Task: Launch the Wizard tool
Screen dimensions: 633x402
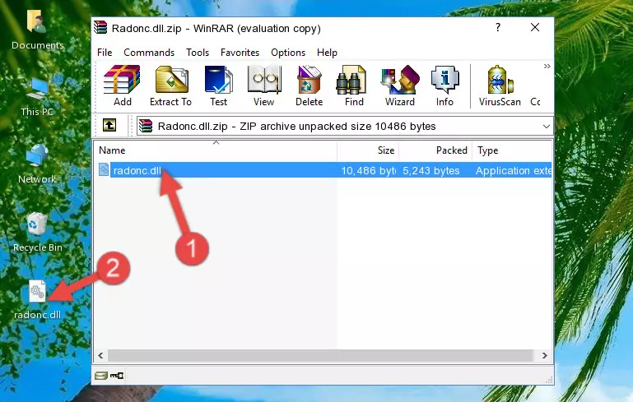Action: (400, 85)
